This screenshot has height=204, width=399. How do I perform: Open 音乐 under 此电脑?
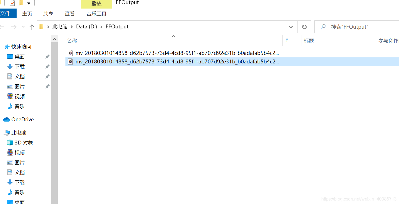point(20,192)
